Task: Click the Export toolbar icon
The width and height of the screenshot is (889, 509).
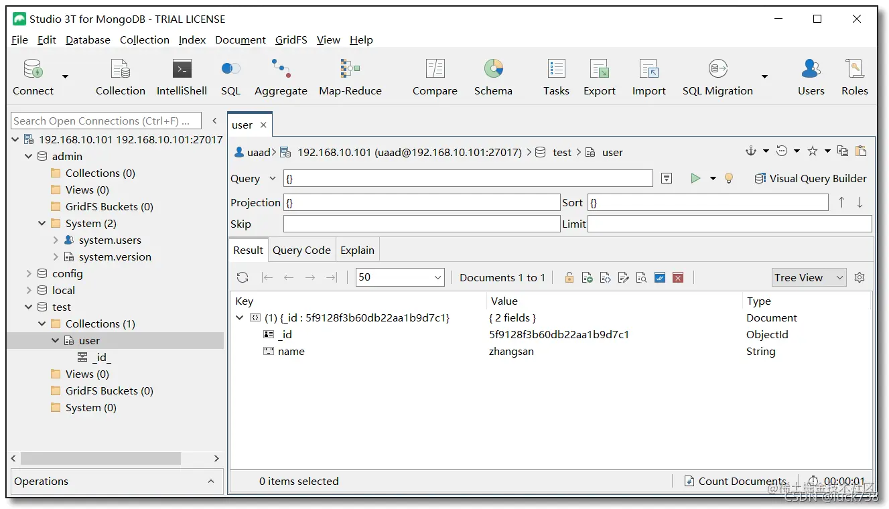Action: pos(599,78)
